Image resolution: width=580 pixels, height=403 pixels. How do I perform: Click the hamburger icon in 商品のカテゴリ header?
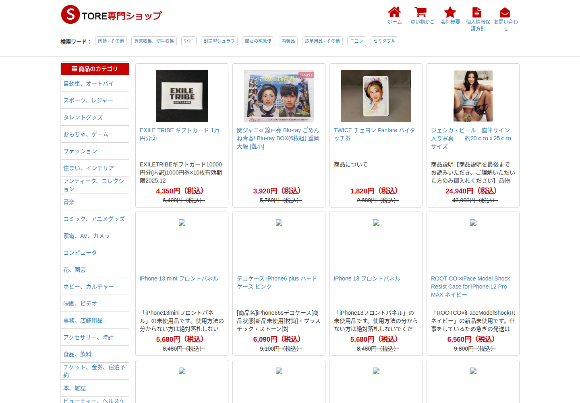pos(75,69)
